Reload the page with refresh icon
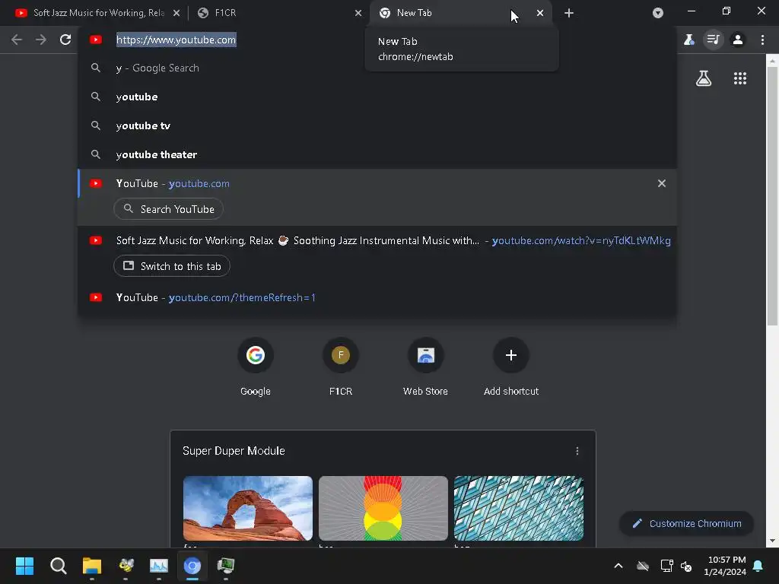The width and height of the screenshot is (779, 584). (x=65, y=40)
